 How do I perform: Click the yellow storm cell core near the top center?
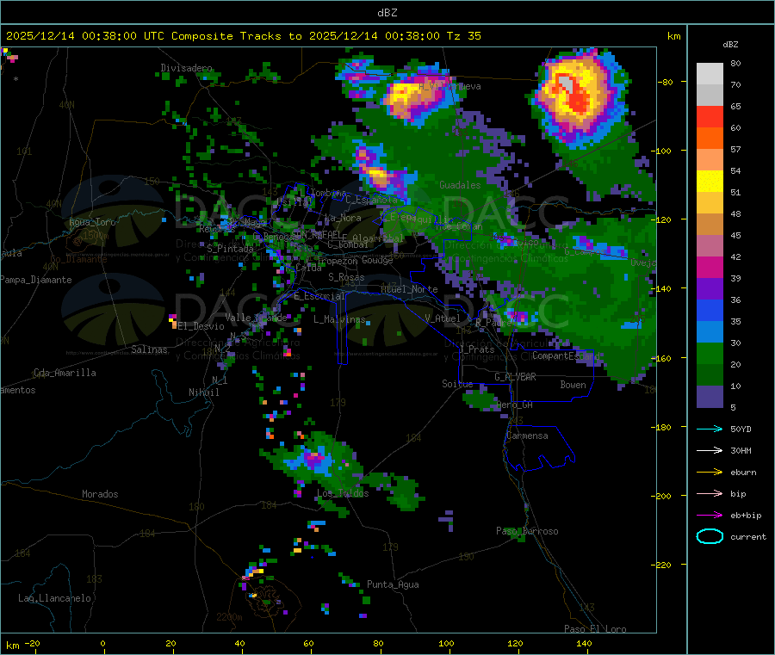point(405,96)
